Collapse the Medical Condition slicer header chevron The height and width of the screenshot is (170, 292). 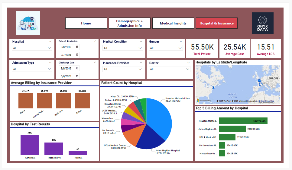coord(141,41)
